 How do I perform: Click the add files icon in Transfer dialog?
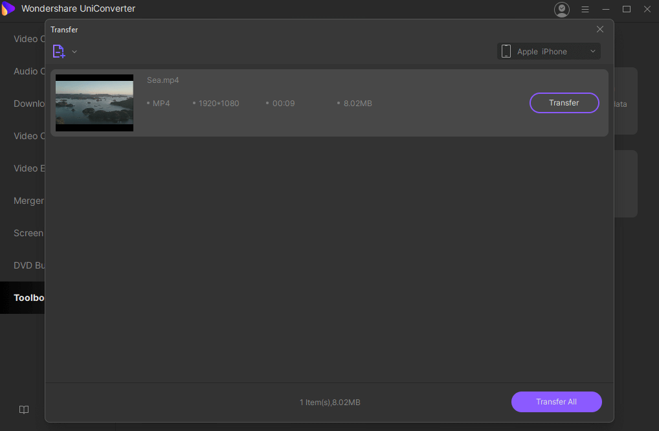pos(58,51)
